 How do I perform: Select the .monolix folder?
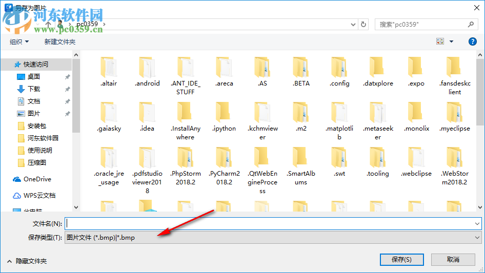pyautogui.click(x=416, y=117)
